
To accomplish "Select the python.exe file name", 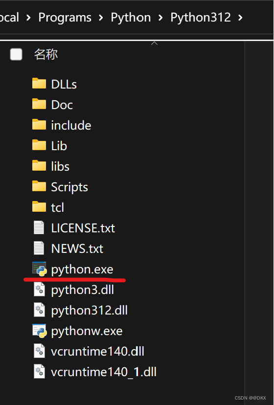I will pos(82,270).
